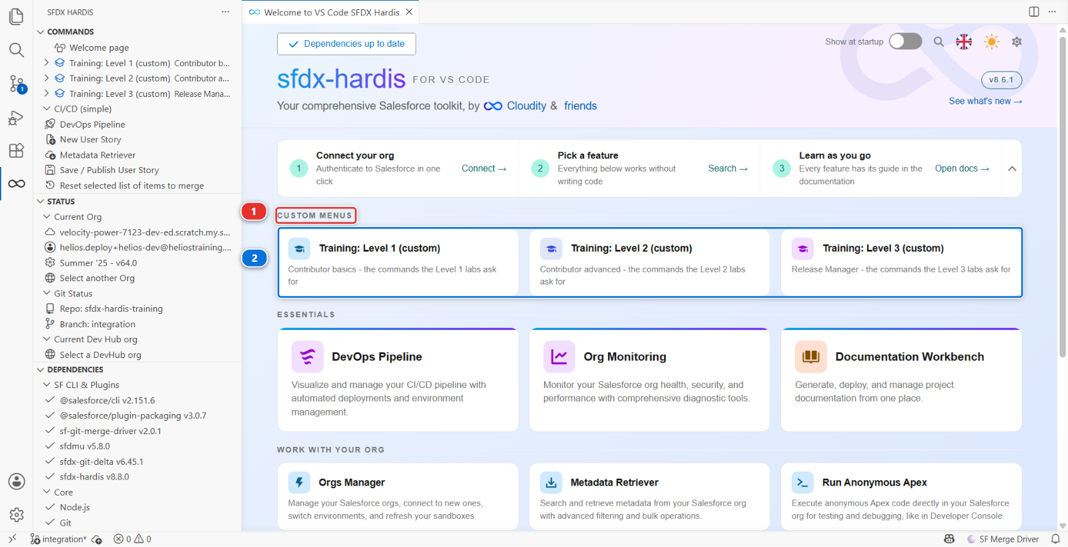Open the Search view in activity bar

(x=17, y=50)
